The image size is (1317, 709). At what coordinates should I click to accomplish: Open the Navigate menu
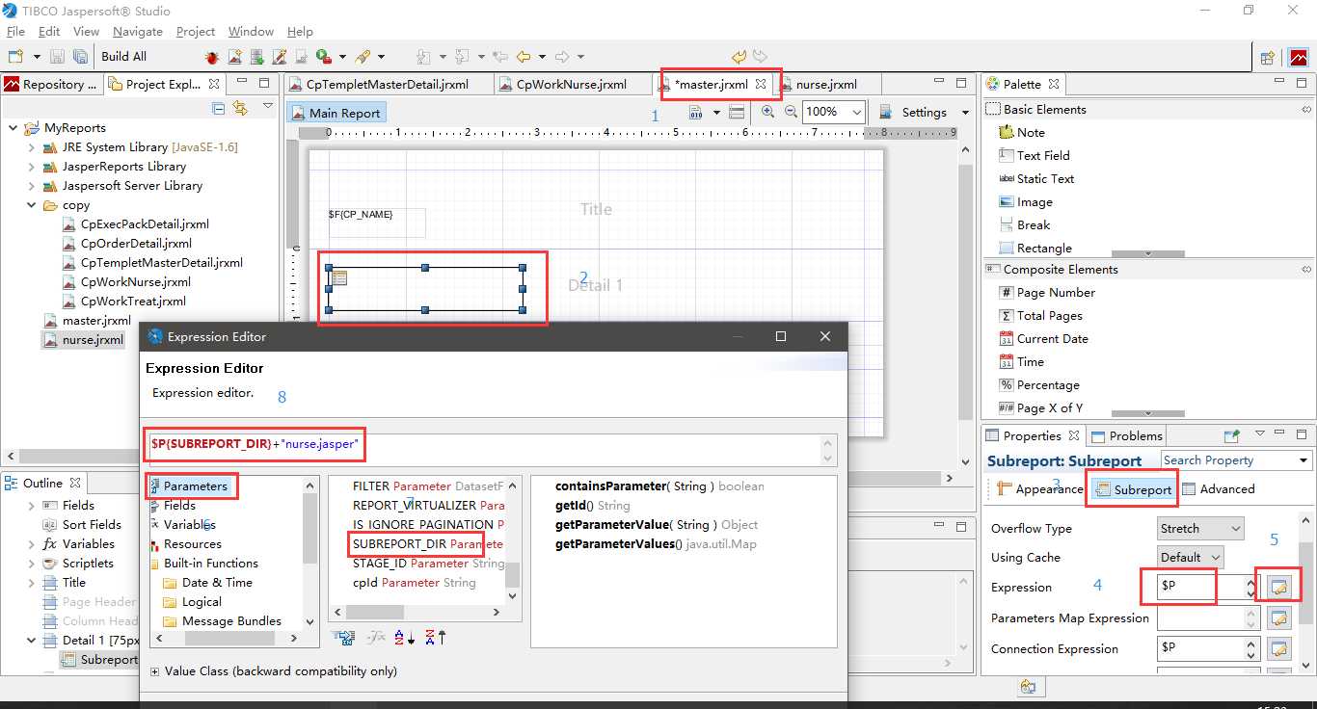(138, 31)
